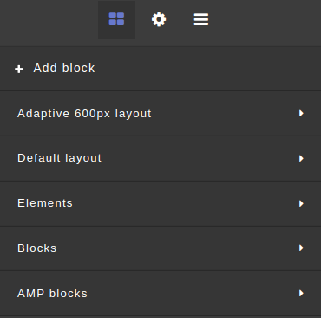Choose the Default layout entry
Screen dimensions: 321x318
[x=160, y=158]
